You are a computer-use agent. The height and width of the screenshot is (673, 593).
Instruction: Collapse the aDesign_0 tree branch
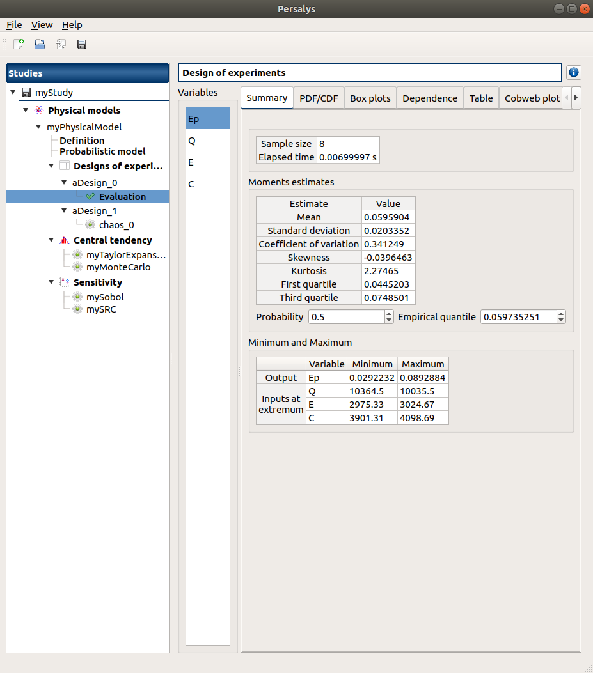64,183
